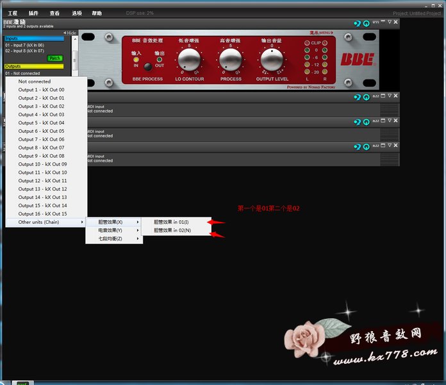
Task: Toggle bypass icon on second plugin slot header
Action: 358,97
